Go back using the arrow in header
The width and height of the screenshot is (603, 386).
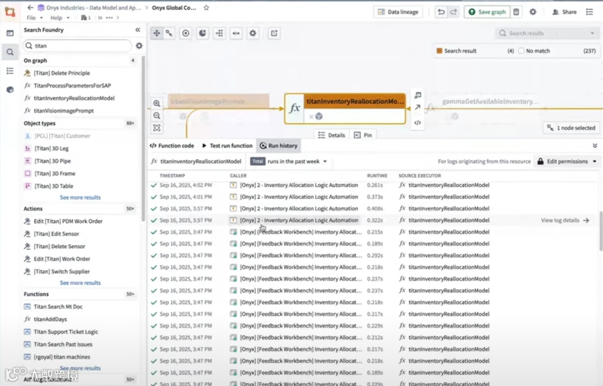click(30, 8)
